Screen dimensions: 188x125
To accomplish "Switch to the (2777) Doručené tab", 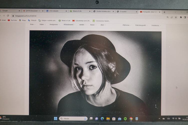I will (x=33, y=11).
